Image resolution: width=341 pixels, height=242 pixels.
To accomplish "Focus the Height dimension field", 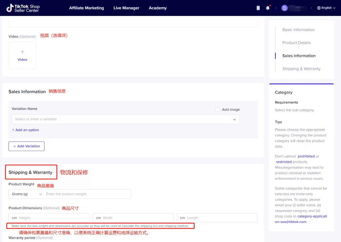I will tap(53, 218).
